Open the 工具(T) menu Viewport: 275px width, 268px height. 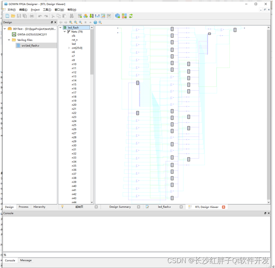tap(47, 10)
